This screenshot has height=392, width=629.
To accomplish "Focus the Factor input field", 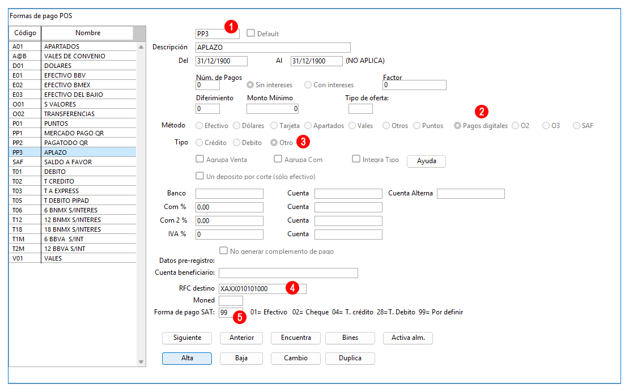I will 414,85.
